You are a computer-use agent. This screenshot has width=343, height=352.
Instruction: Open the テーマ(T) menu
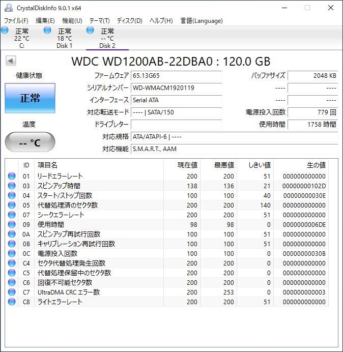click(x=100, y=21)
